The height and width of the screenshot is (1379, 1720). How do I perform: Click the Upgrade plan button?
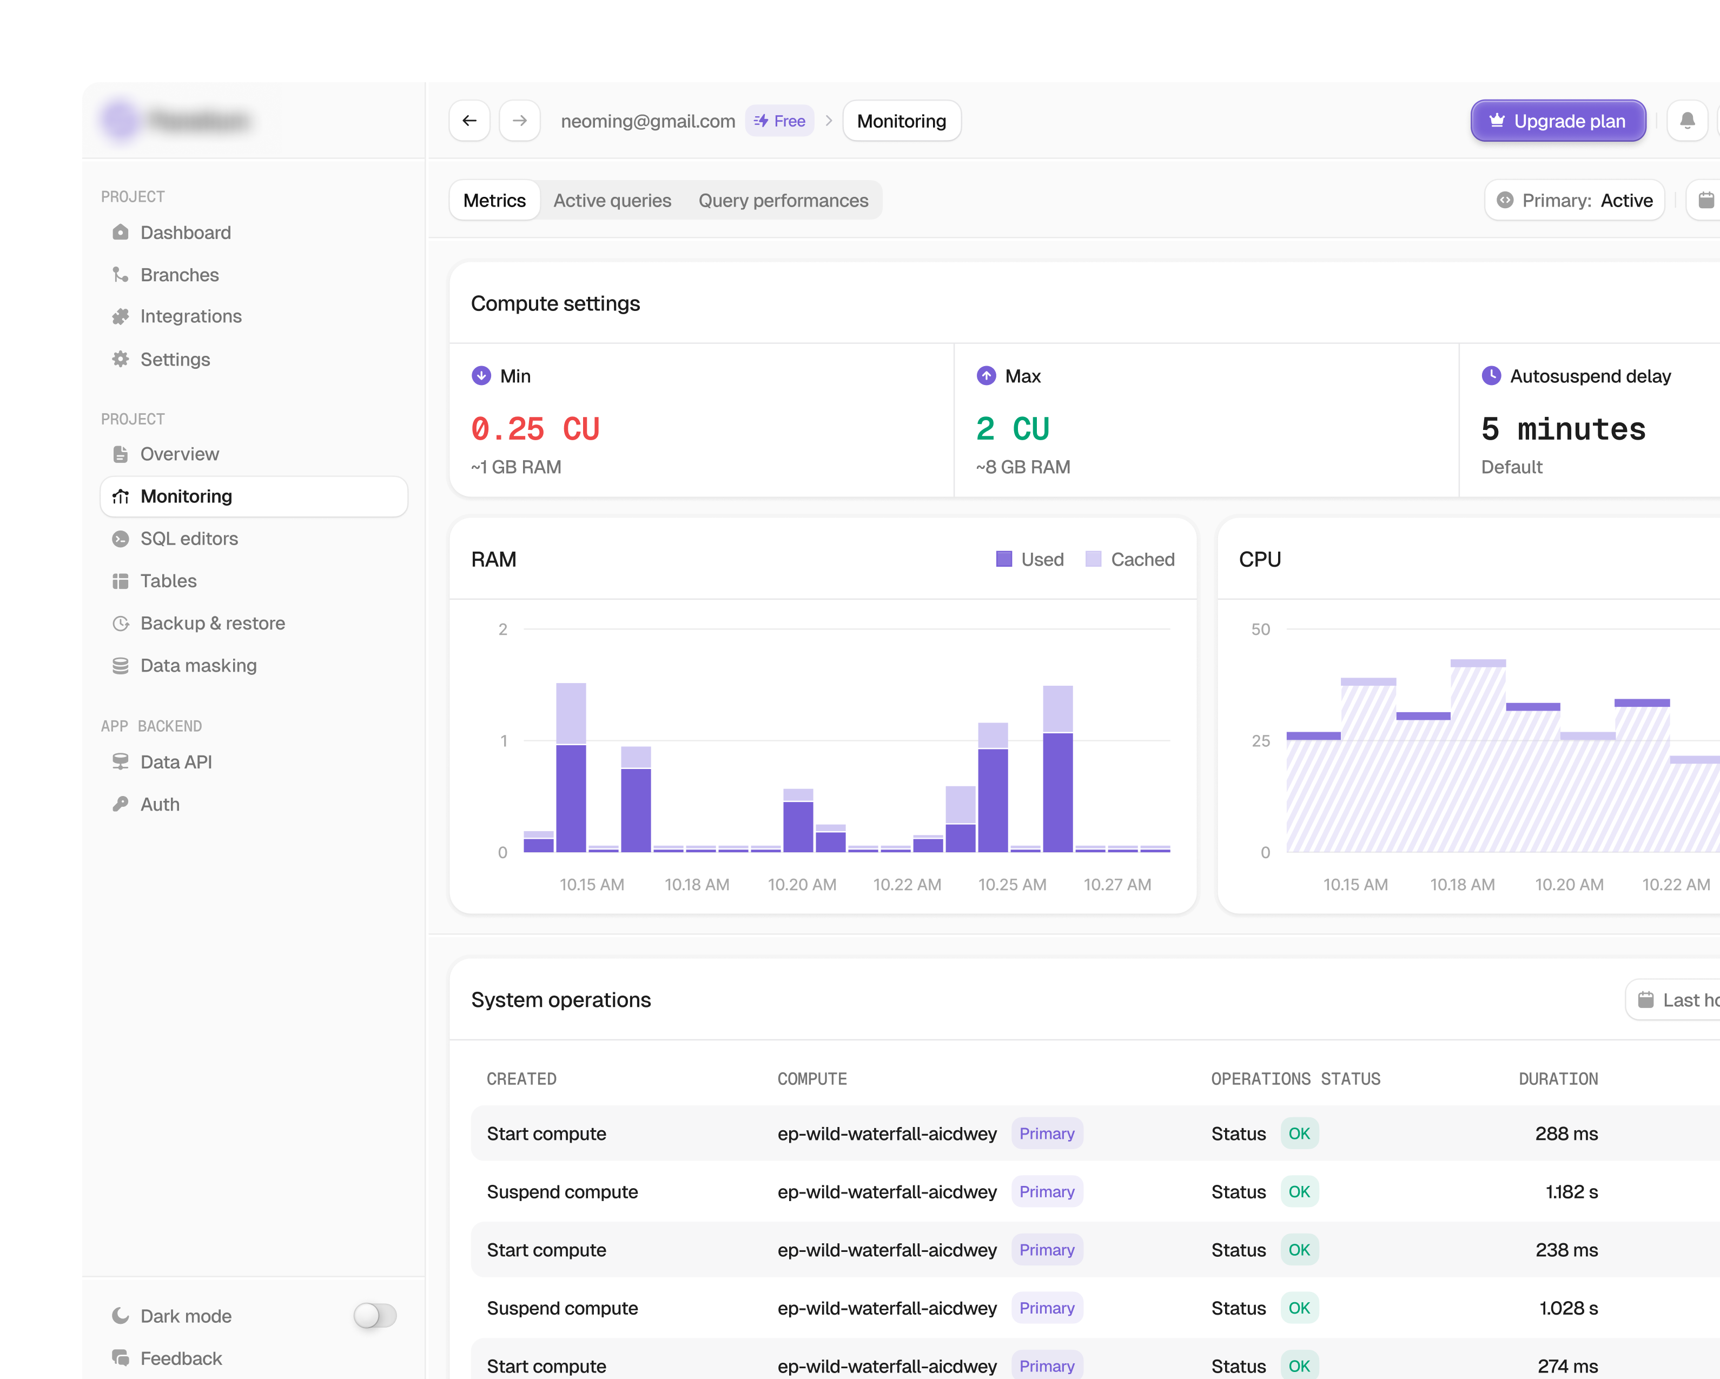(1558, 121)
